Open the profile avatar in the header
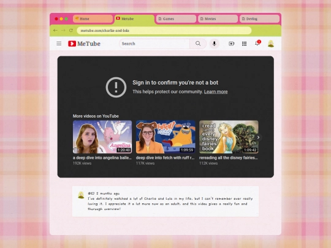The image size is (331, 248). coord(271,43)
